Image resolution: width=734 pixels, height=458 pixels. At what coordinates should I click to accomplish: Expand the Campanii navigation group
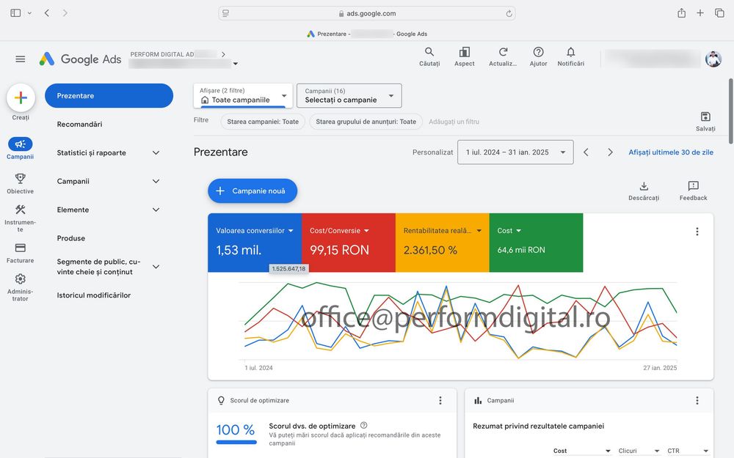point(156,181)
